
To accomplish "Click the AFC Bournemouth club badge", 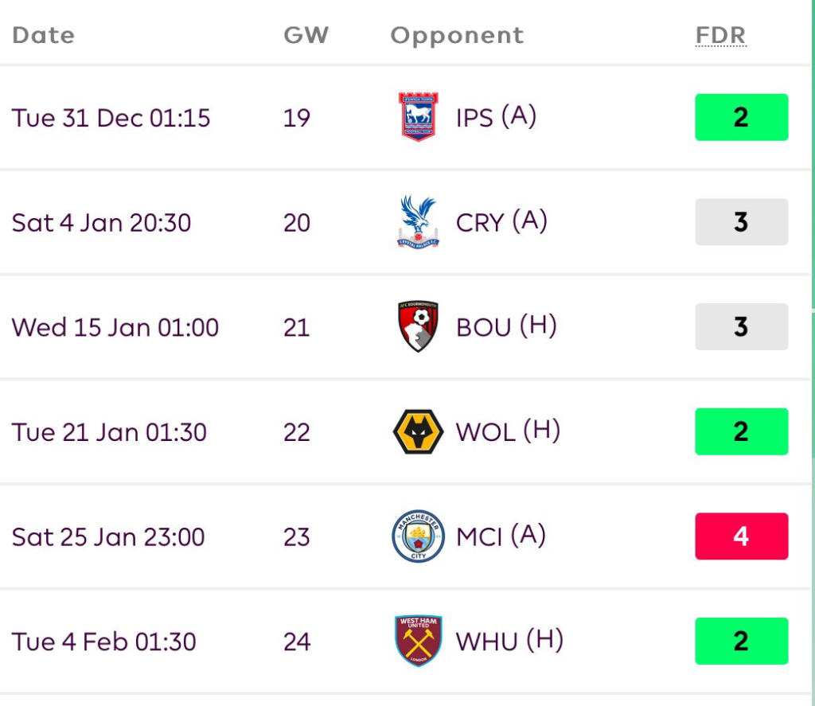I will pyautogui.click(x=418, y=326).
